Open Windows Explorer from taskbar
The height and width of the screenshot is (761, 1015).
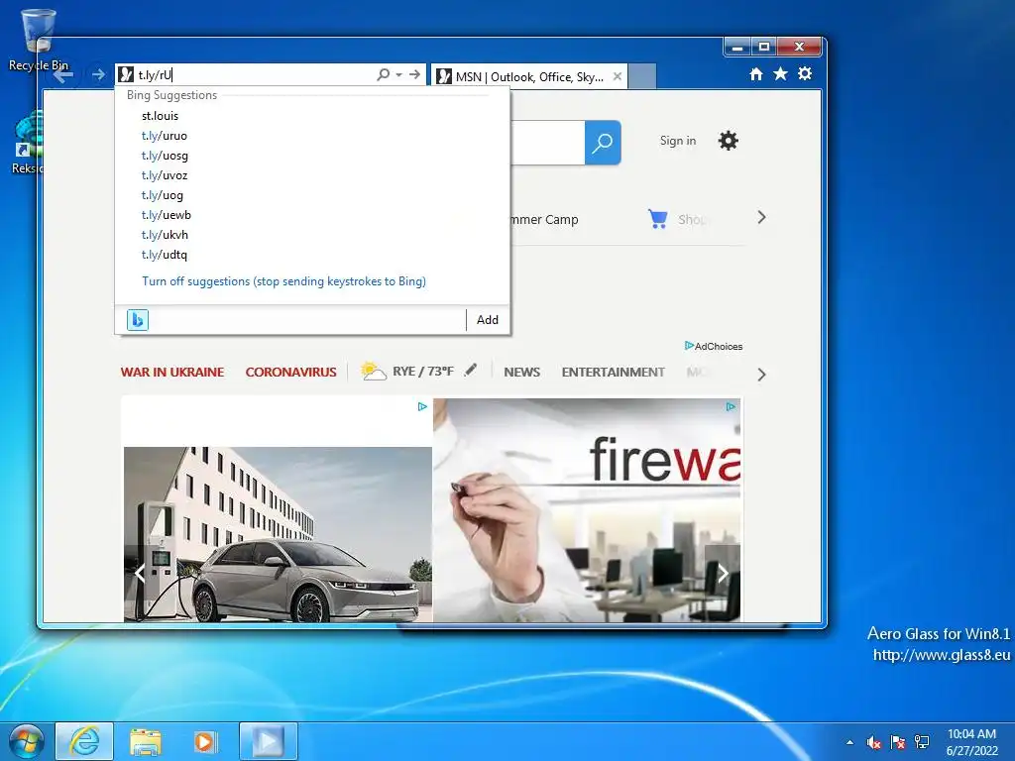[145, 741]
